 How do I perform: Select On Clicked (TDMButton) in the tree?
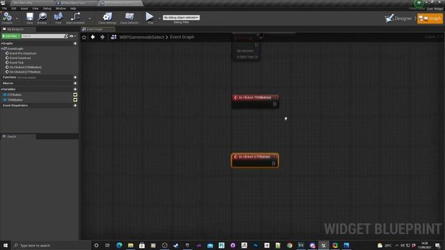tap(26, 67)
